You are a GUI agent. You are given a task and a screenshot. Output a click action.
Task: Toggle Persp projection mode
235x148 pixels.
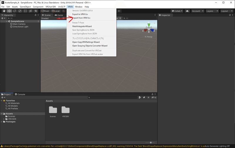point(148,37)
